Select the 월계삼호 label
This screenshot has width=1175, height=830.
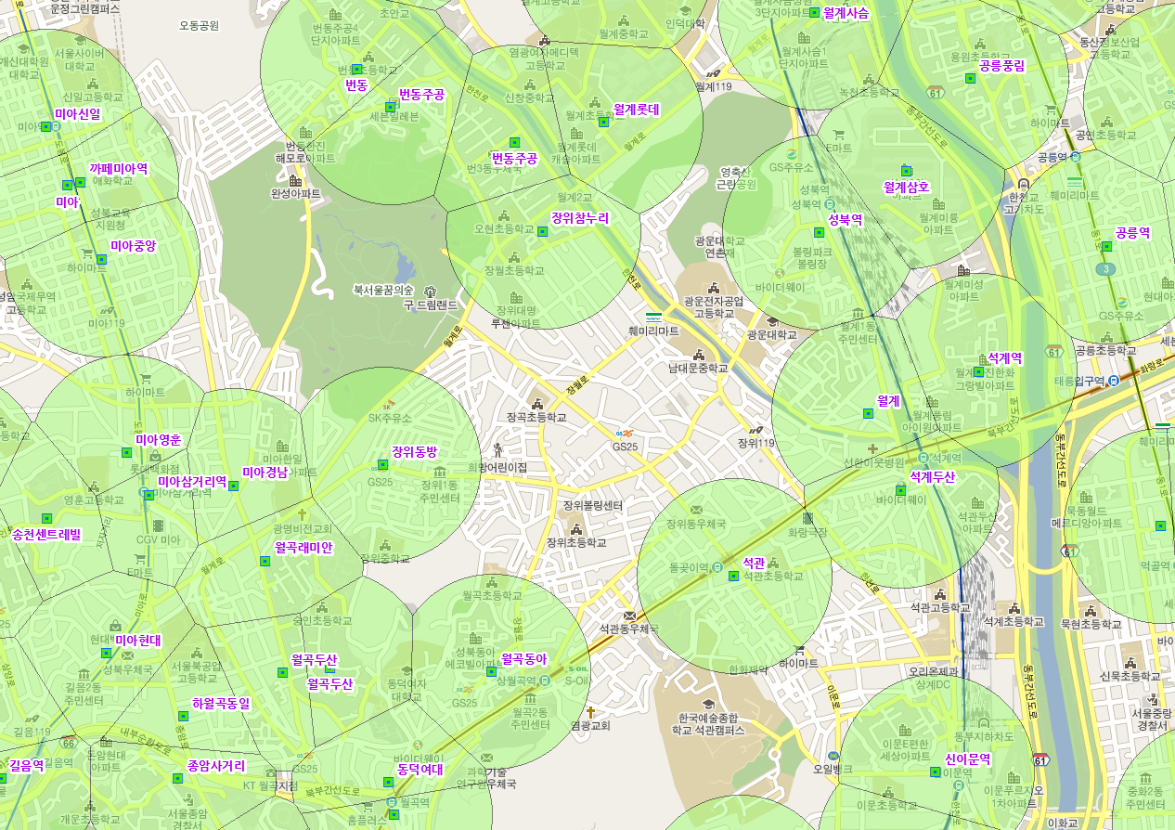907,188
